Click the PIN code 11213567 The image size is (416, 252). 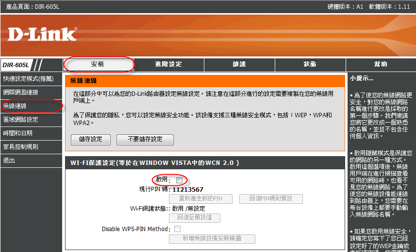[x=188, y=190]
